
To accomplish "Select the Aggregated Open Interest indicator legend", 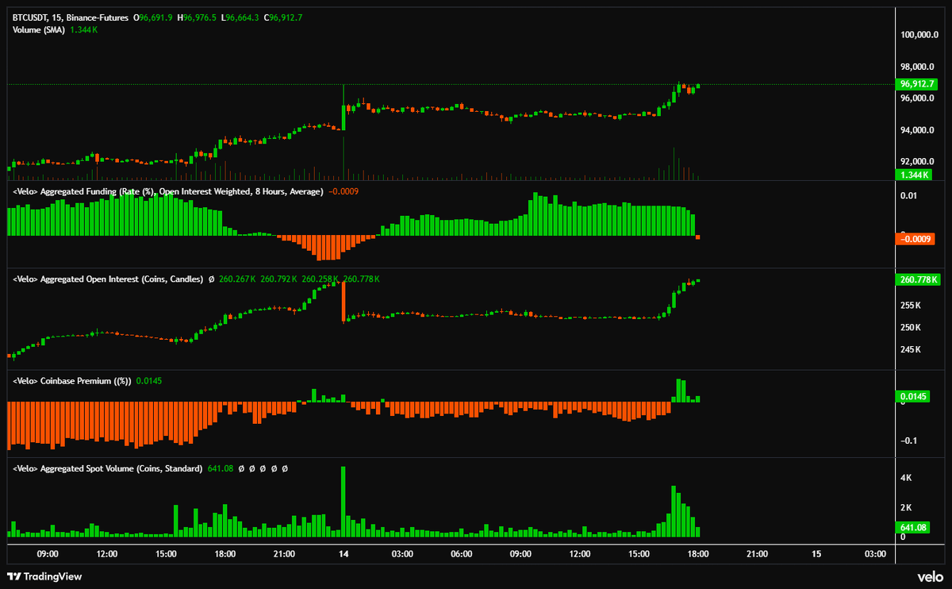I will [107, 279].
